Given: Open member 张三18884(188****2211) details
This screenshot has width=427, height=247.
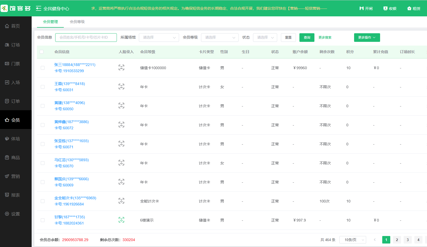Looking at the screenshot, I should click(75, 65).
